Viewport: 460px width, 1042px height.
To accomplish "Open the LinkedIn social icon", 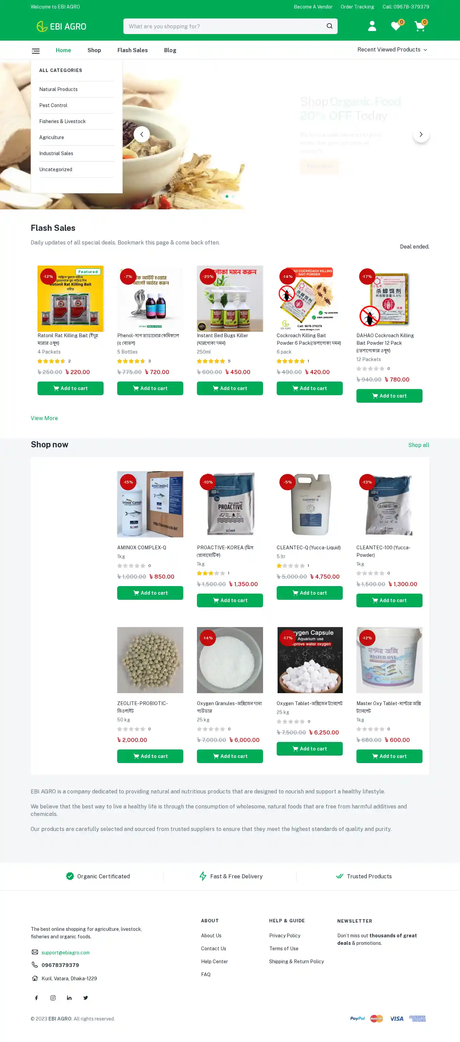I will [x=69, y=998].
